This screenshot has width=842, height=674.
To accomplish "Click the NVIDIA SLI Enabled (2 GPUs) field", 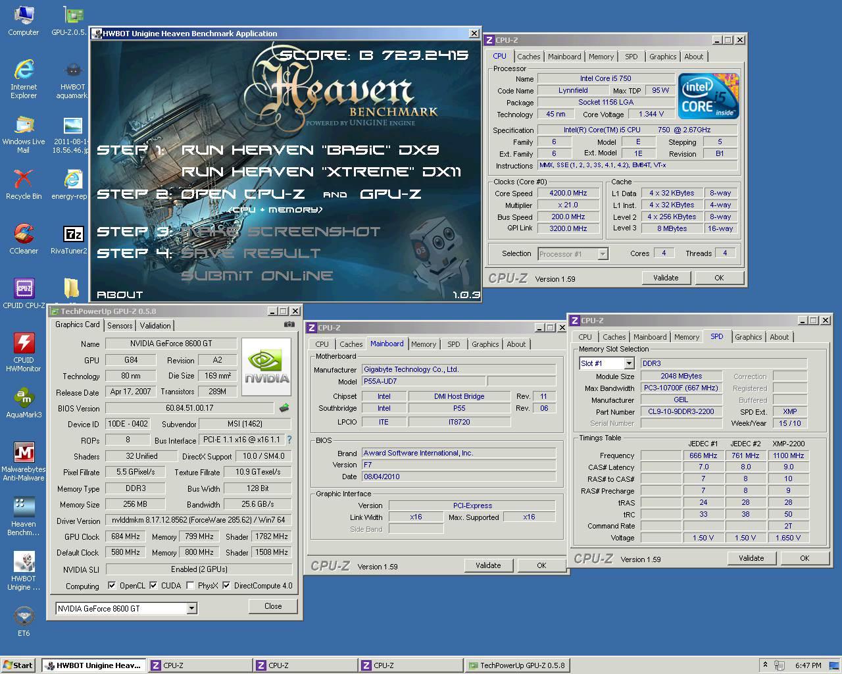I will tap(199, 569).
